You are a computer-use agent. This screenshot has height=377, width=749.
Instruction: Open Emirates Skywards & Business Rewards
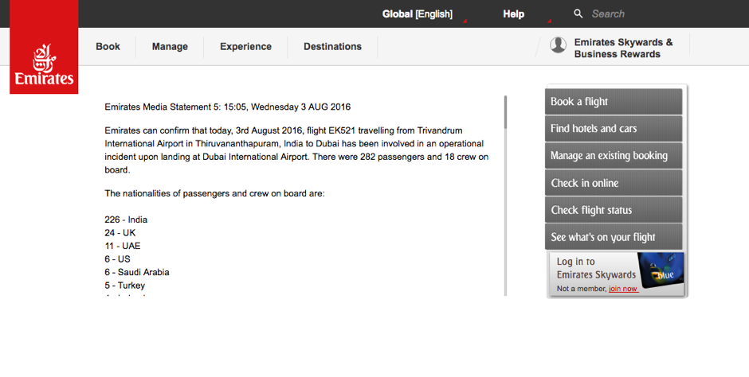623,49
